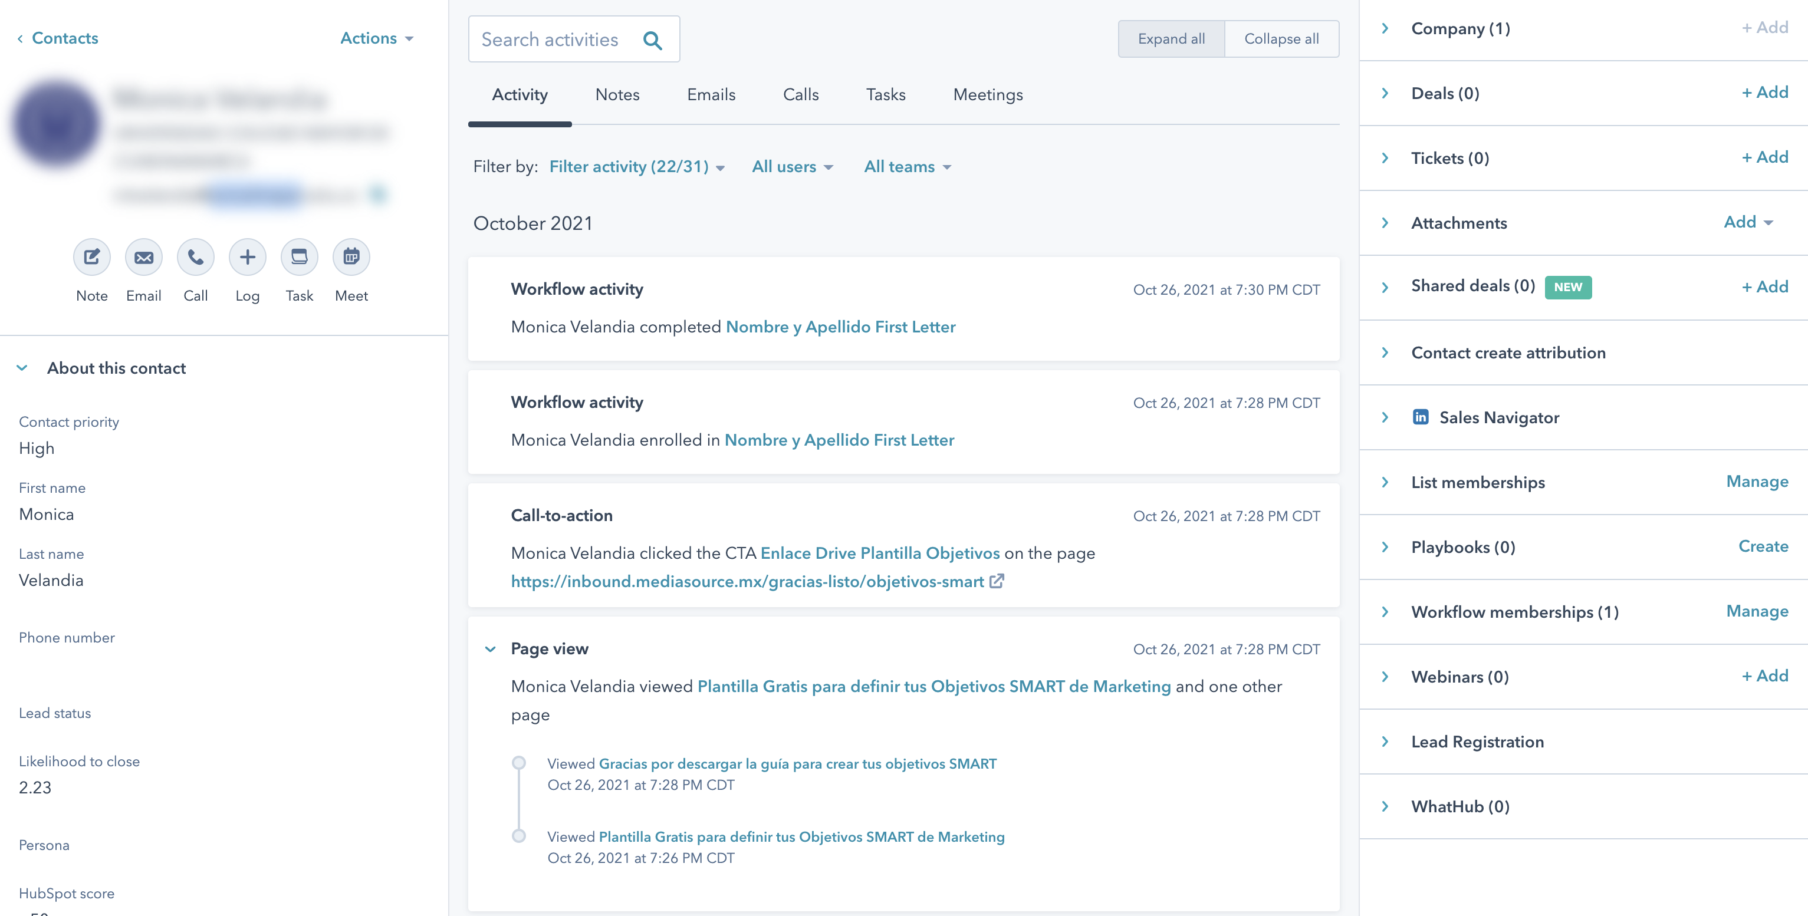Click the Collapse all button
Screen dimensions: 1808x916
pos(1281,39)
